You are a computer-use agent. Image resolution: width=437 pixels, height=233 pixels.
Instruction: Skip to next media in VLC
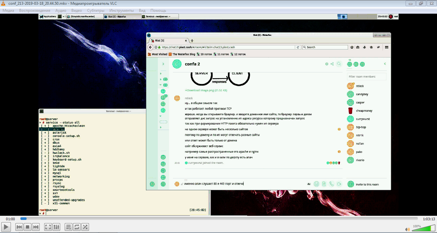tap(36, 227)
